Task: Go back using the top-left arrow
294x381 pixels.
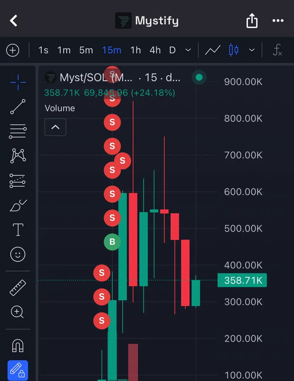Action: click(13, 21)
